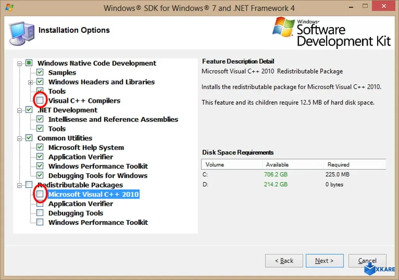Uncheck Intellisense and Reference Assemblies checkbox
The image size is (399, 280).
40,119
